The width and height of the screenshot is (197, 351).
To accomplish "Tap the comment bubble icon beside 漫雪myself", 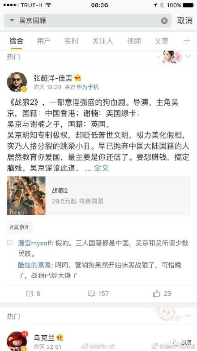I will 10,243.
